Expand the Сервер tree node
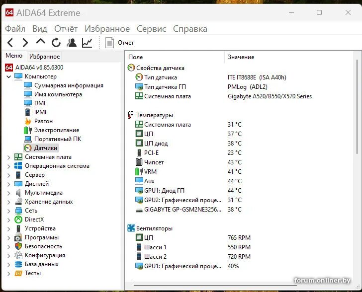Image resolution: width=362 pixels, height=292 pixels. pyautogui.click(x=9, y=175)
